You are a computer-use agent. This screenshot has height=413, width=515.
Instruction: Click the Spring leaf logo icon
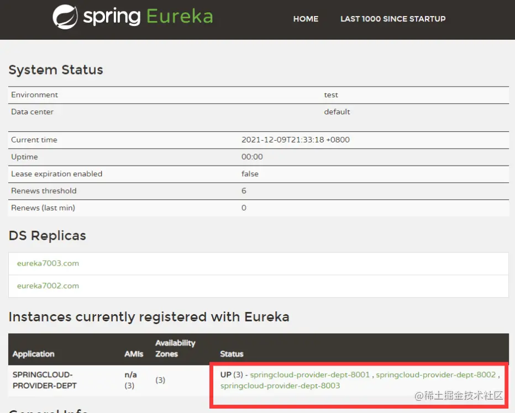click(65, 17)
